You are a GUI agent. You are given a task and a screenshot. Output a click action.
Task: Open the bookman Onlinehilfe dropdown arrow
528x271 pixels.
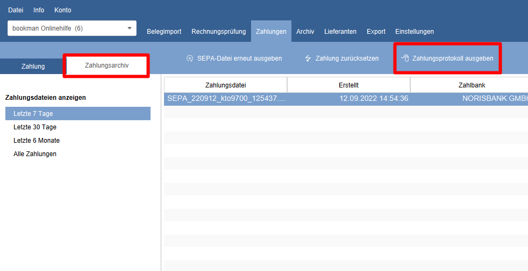click(129, 28)
